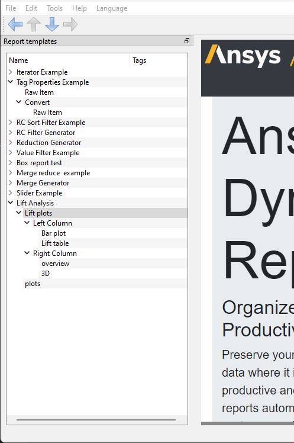Select the Lift table item
Image resolution: width=294 pixels, height=443 pixels.
55,243
